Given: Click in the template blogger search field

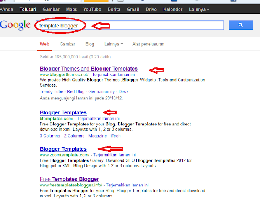Looking at the screenshot, I should [130, 25].
